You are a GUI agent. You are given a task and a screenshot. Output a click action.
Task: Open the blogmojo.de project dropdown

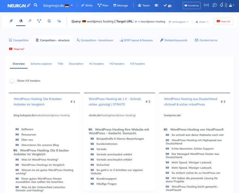[58, 6]
